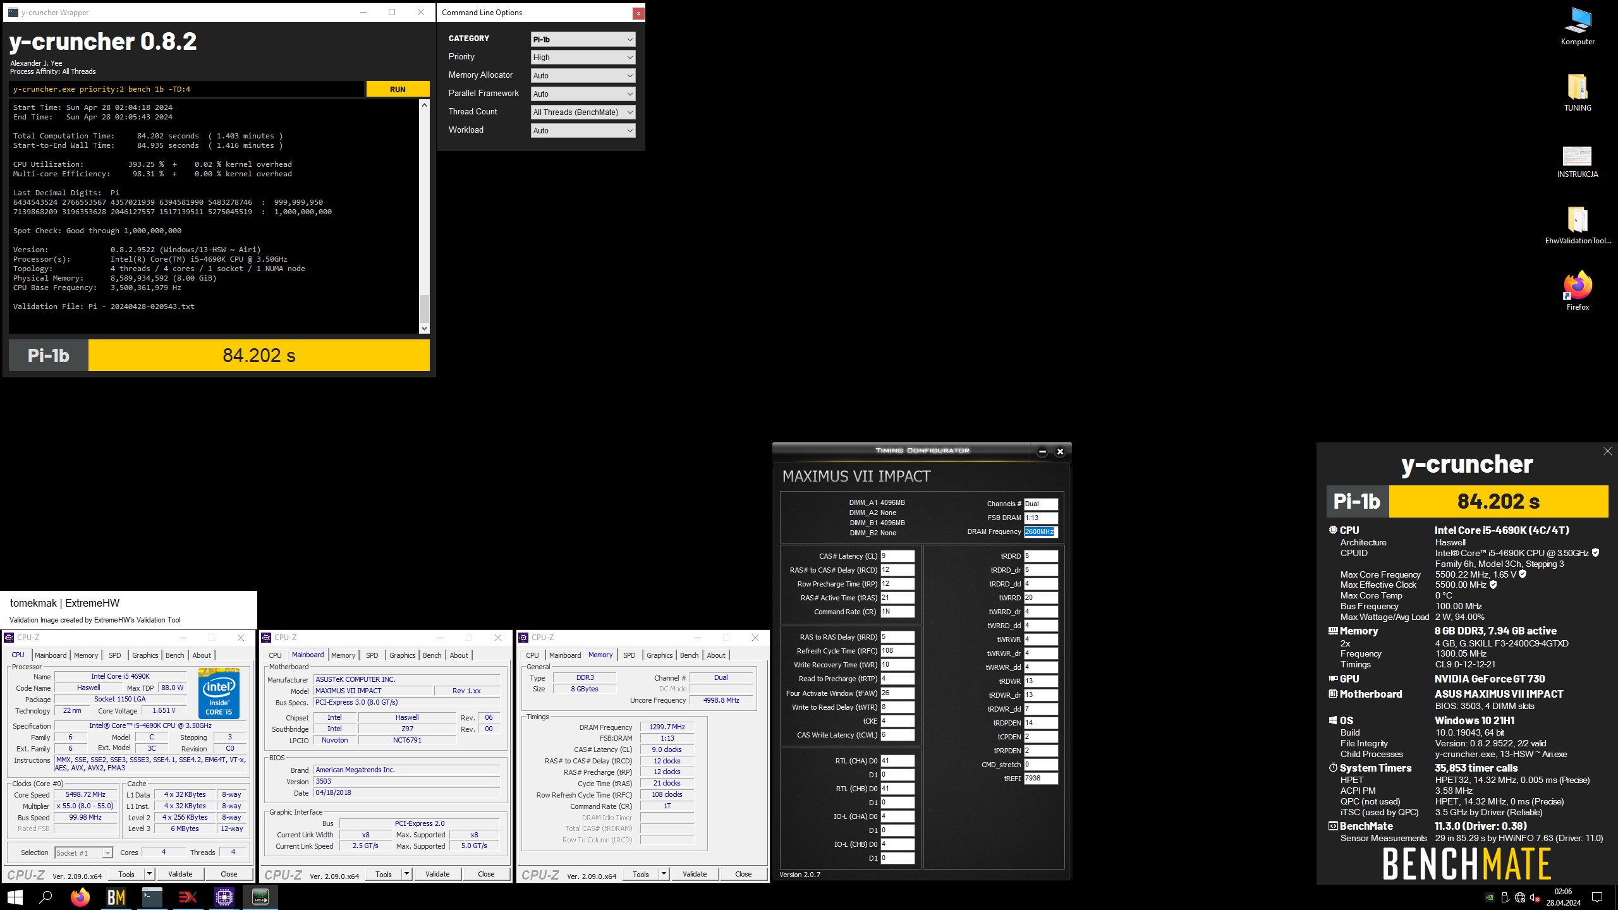Click the Channels # Dual field
This screenshot has height=910, width=1618.
tap(1040, 504)
